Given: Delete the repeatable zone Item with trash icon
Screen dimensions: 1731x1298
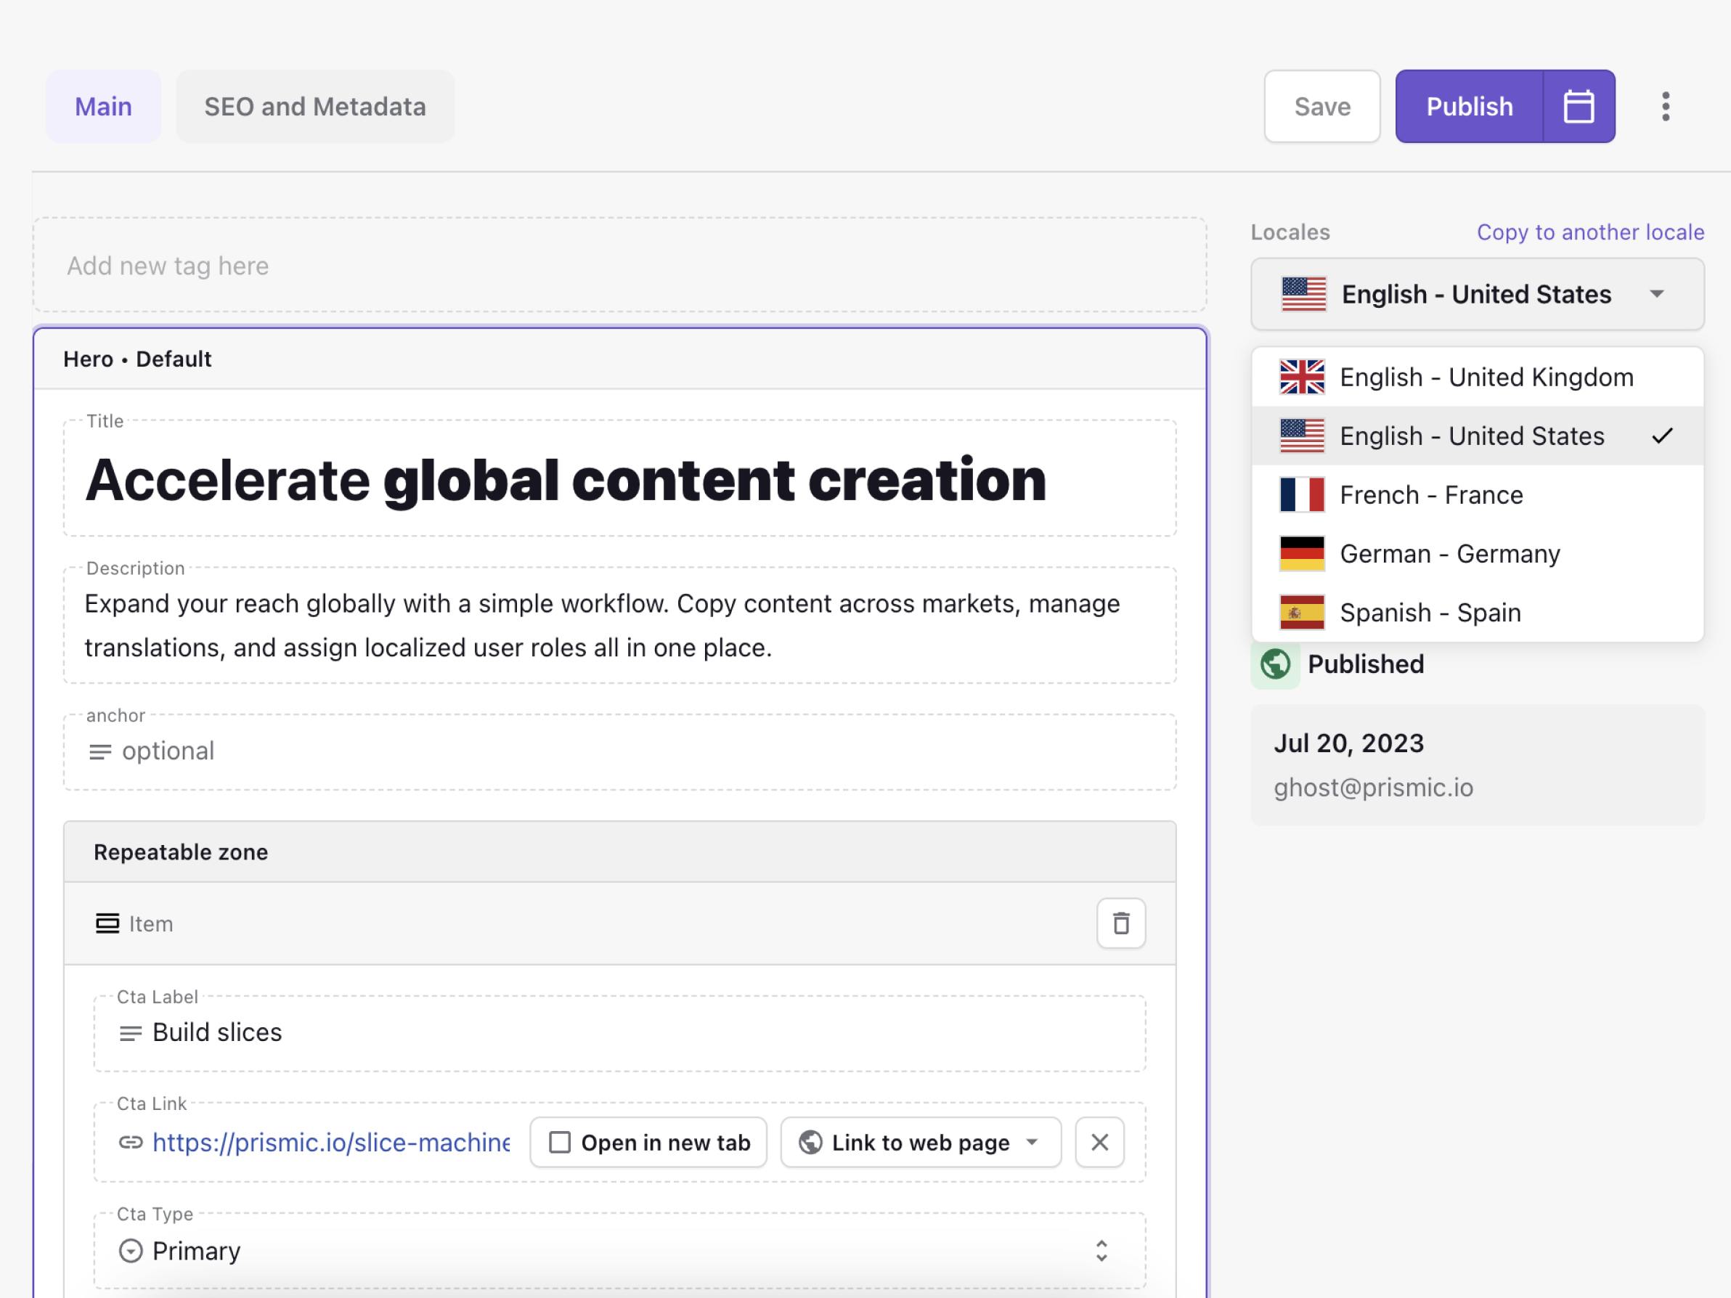Looking at the screenshot, I should click(1120, 923).
